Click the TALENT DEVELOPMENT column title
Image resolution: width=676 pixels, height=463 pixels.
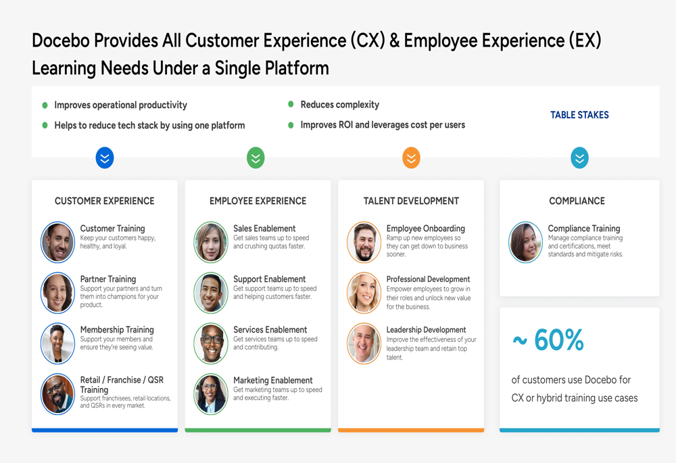click(x=411, y=201)
